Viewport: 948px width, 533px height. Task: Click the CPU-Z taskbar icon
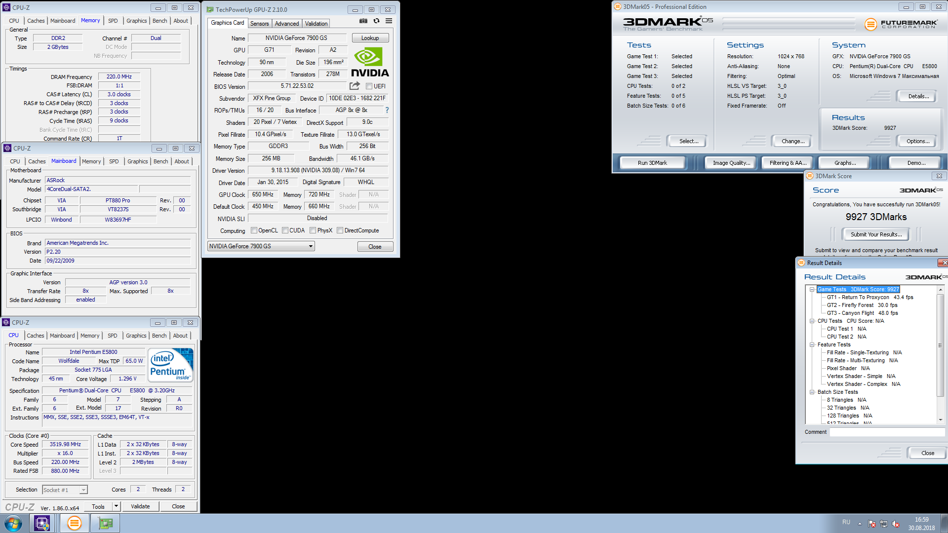[42, 523]
